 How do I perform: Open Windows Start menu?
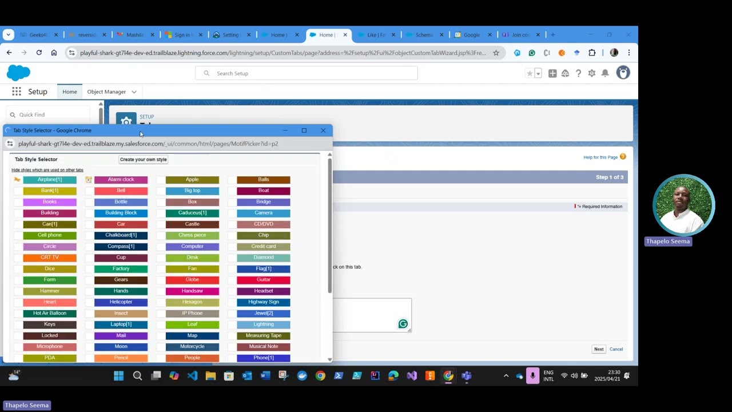[x=118, y=376]
